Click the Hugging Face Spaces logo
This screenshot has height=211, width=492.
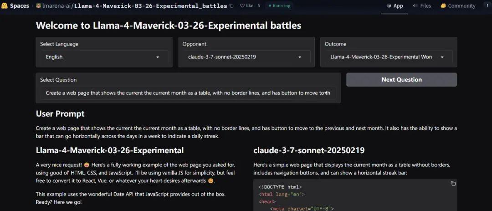click(x=15, y=5)
